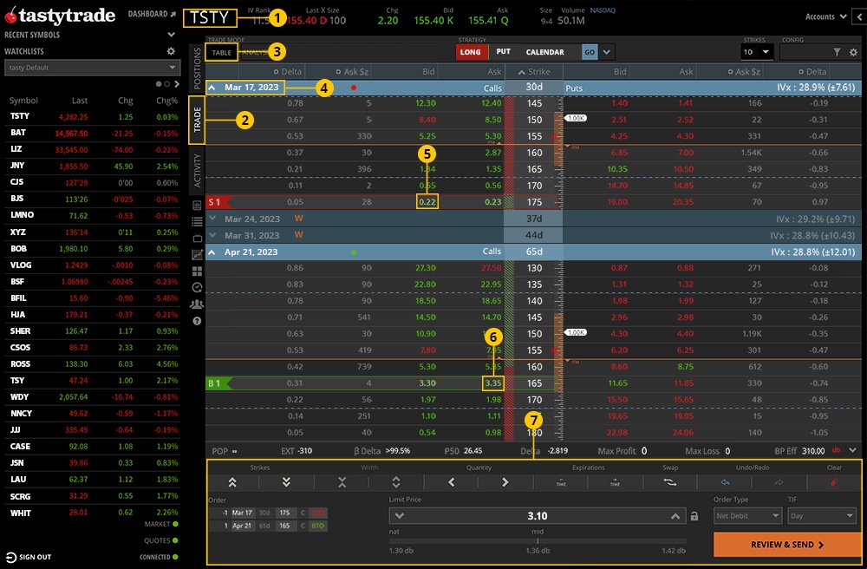Click the TSTY symbol input field
This screenshot has width=867, height=569.
click(209, 17)
